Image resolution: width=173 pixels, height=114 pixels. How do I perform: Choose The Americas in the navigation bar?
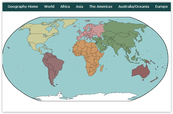(x=101, y=6)
